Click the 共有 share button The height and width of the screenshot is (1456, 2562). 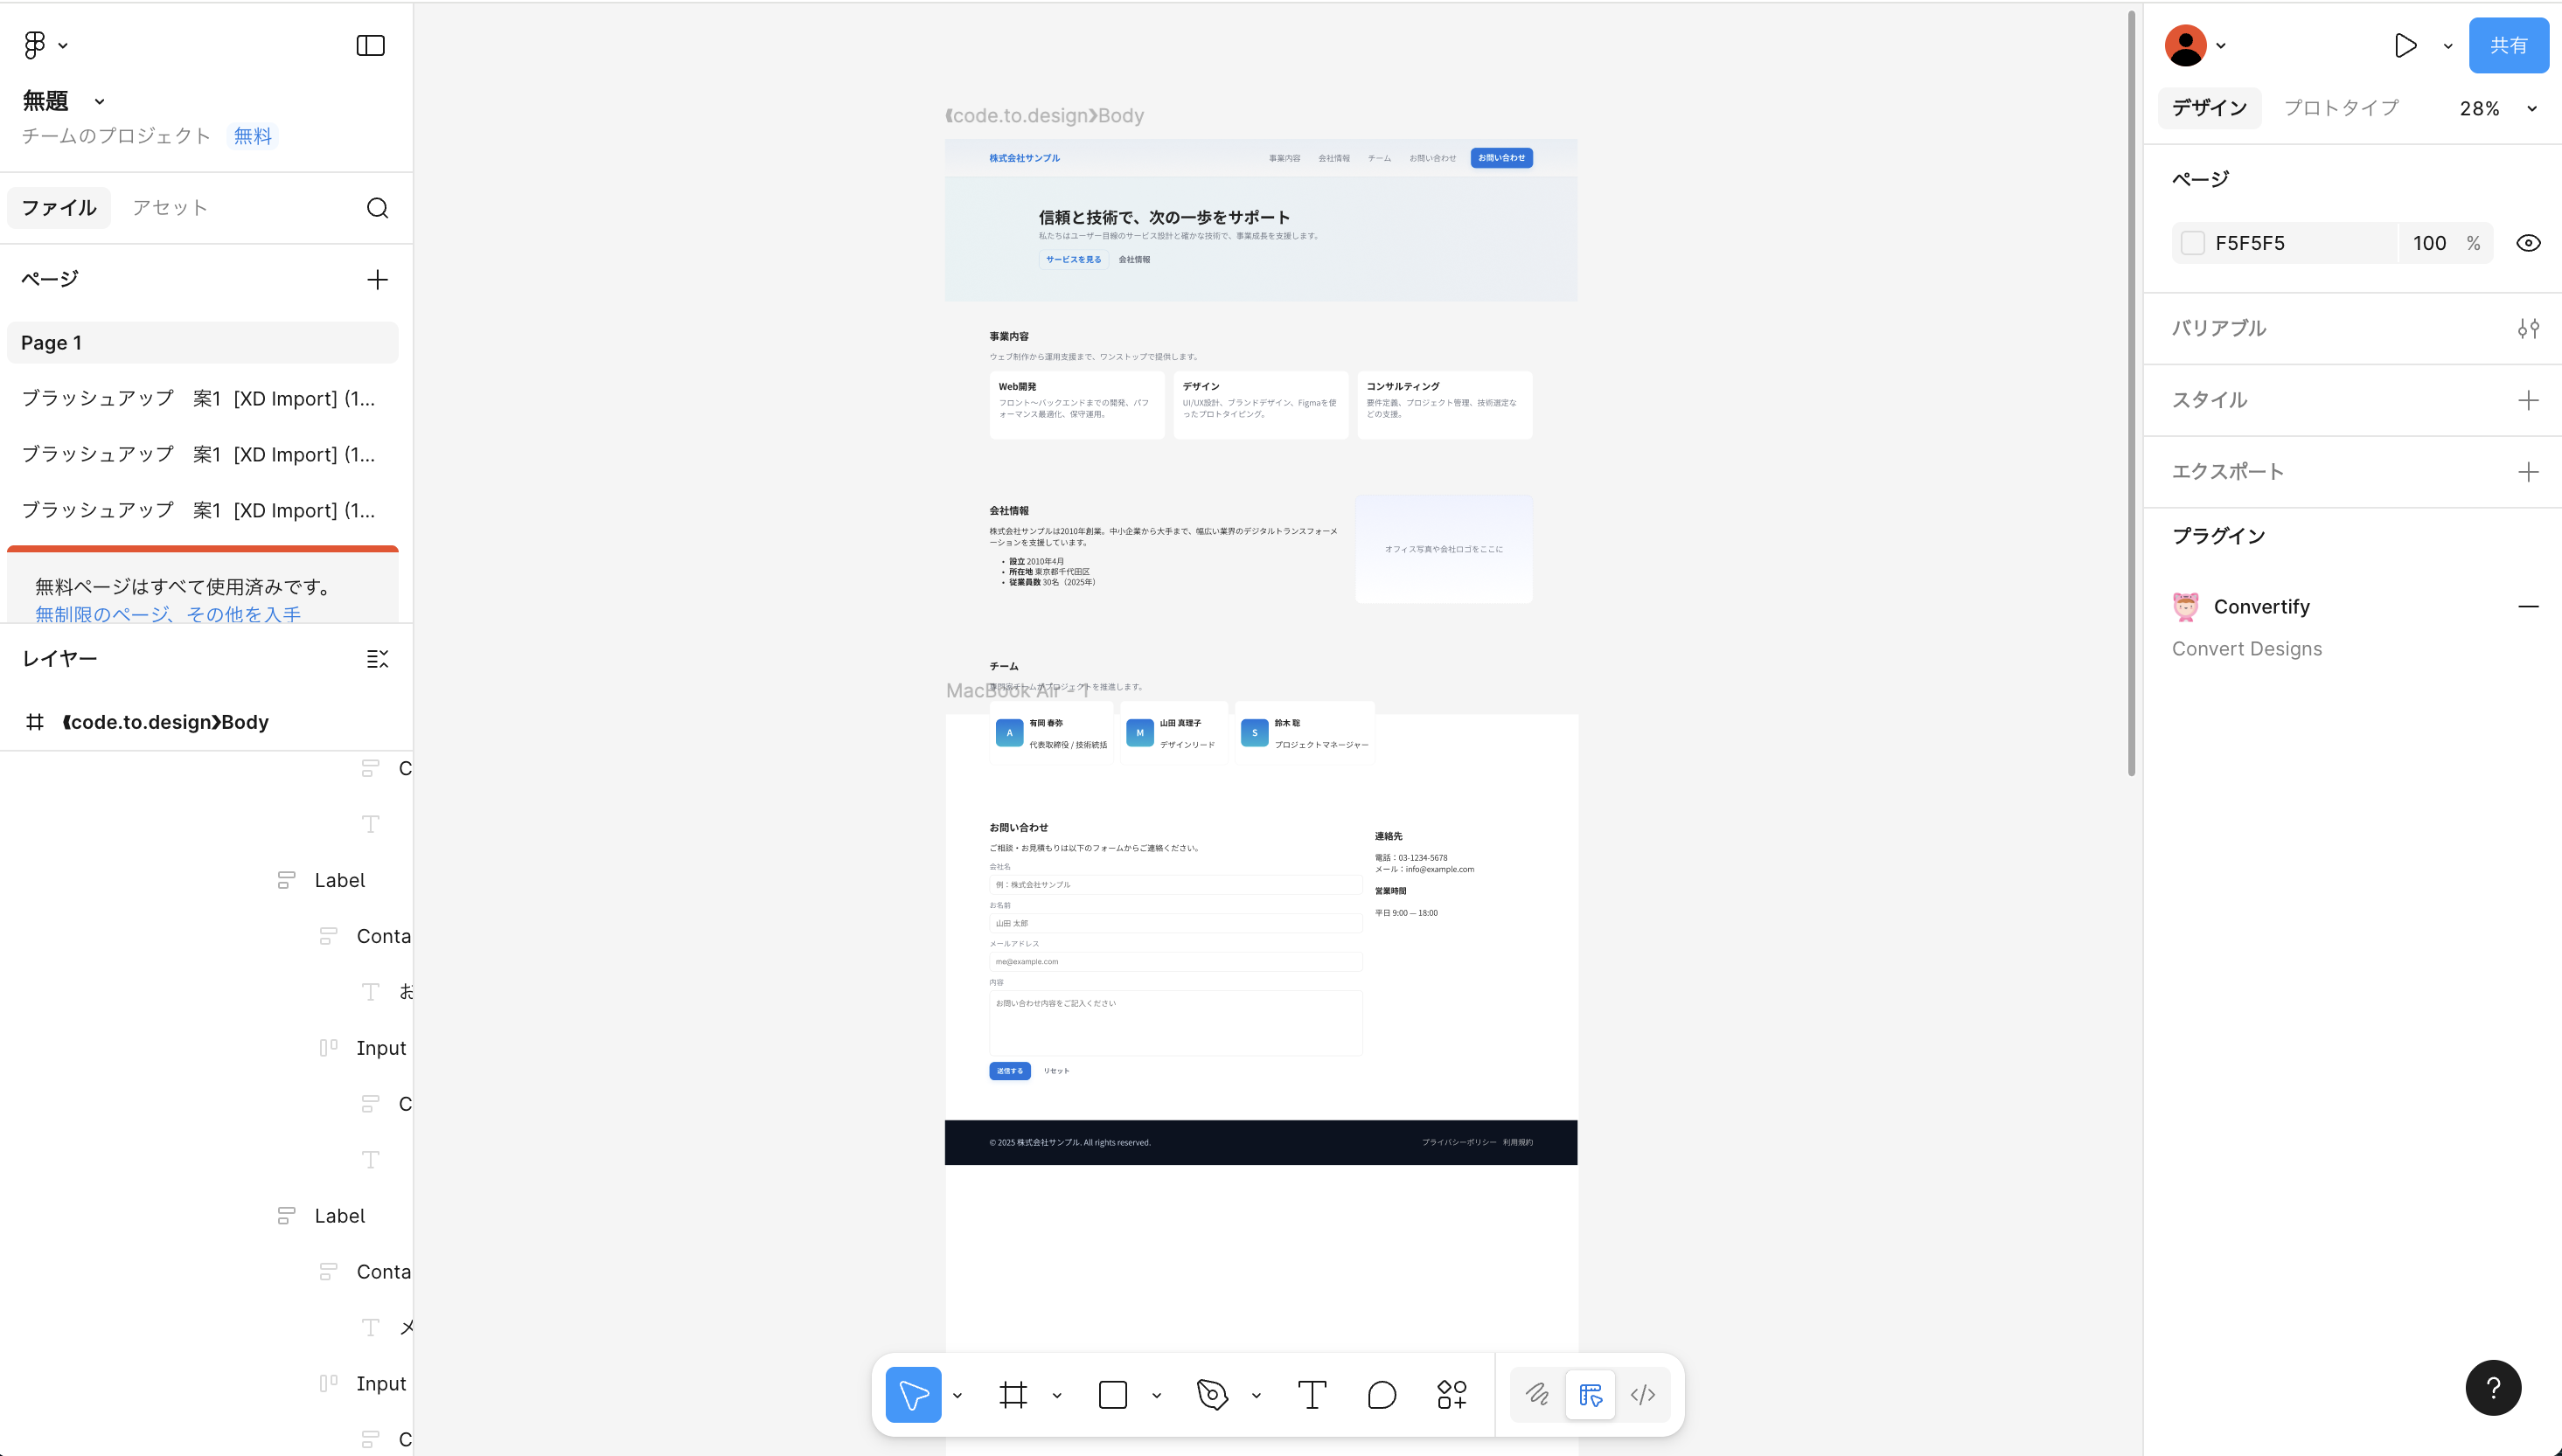[2508, 46]
